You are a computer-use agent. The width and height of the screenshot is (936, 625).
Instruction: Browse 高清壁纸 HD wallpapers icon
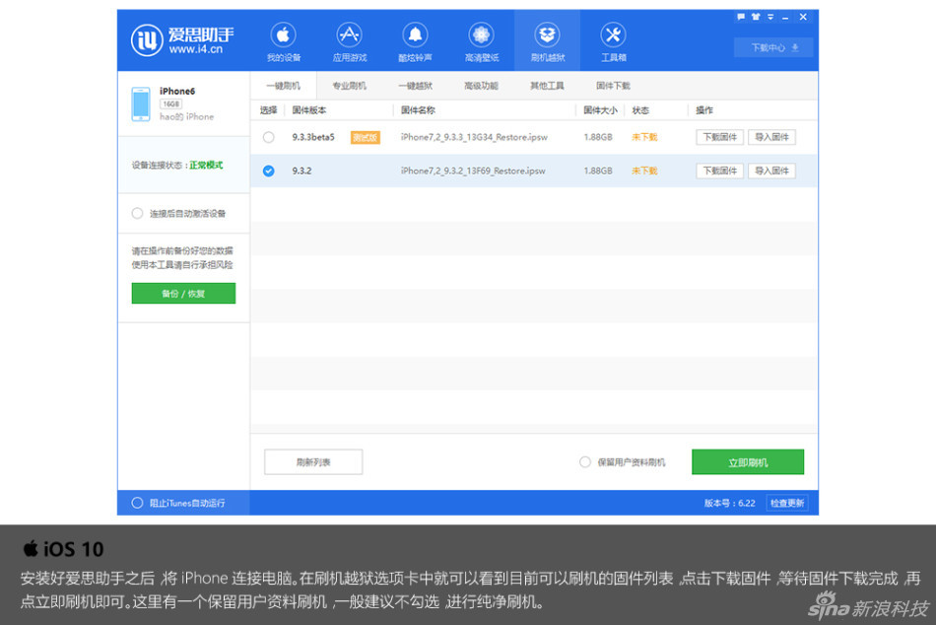pyautogui.click(x=481, y=39)
